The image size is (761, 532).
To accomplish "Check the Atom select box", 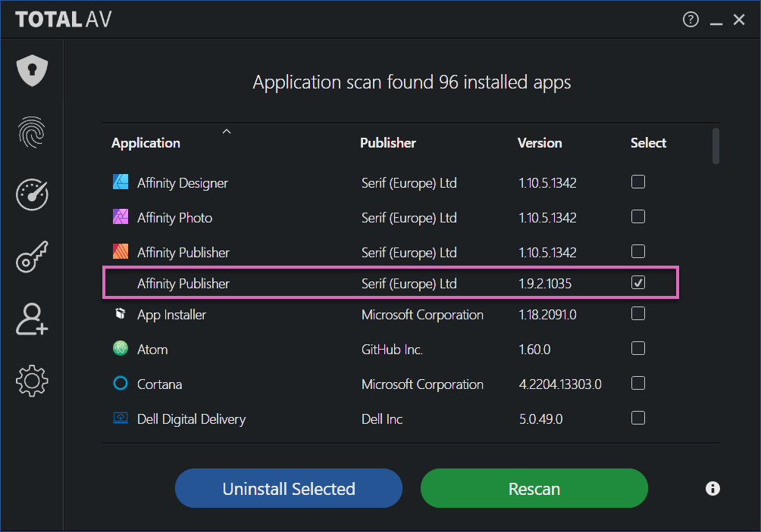I will [638, 348].
